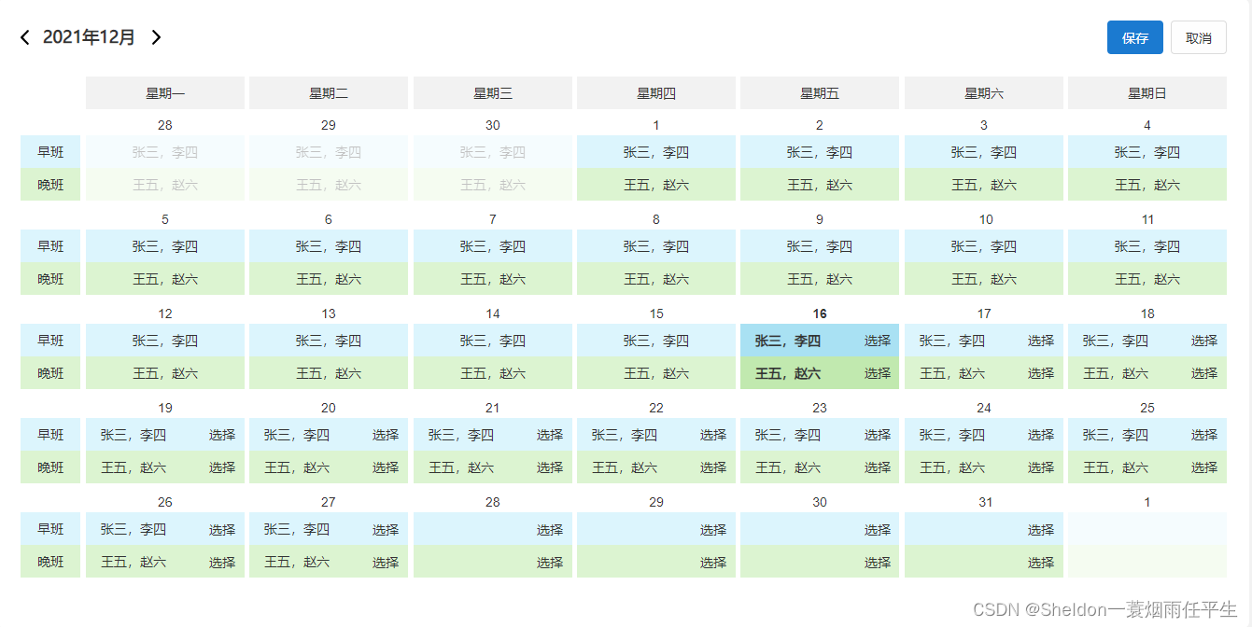Select the 星期四 column header

(656, 93)
